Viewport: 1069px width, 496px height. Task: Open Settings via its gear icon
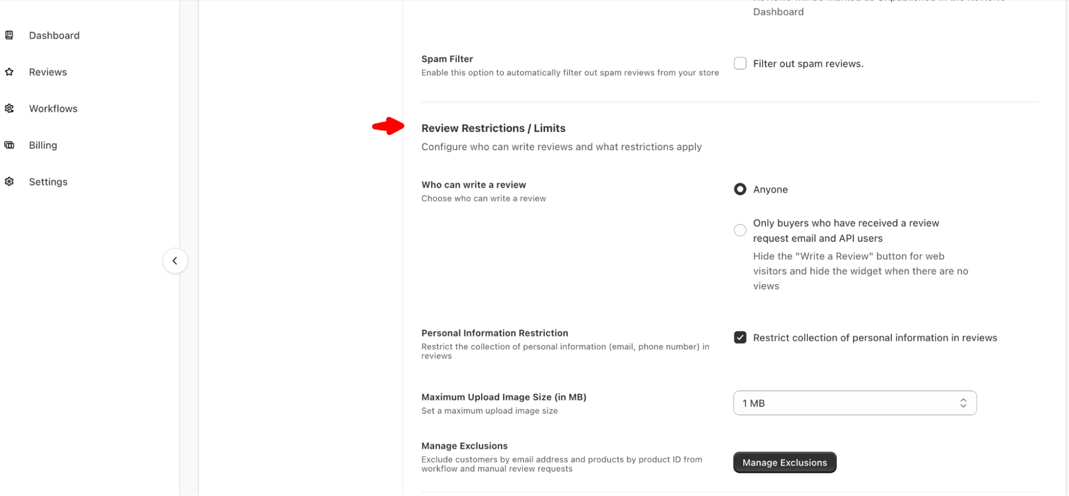coord(9,181)
